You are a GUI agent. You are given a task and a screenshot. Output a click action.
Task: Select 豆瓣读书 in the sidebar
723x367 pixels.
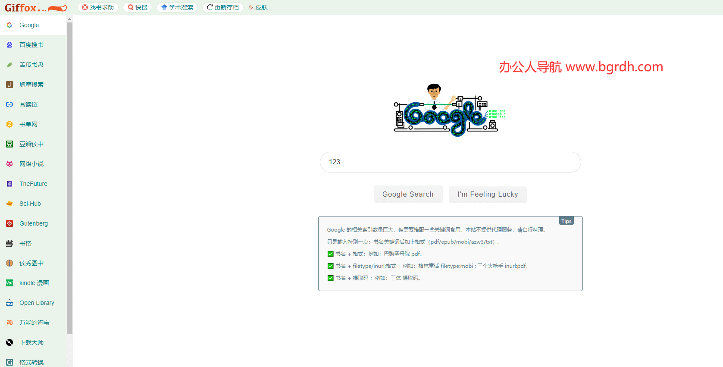33,144
